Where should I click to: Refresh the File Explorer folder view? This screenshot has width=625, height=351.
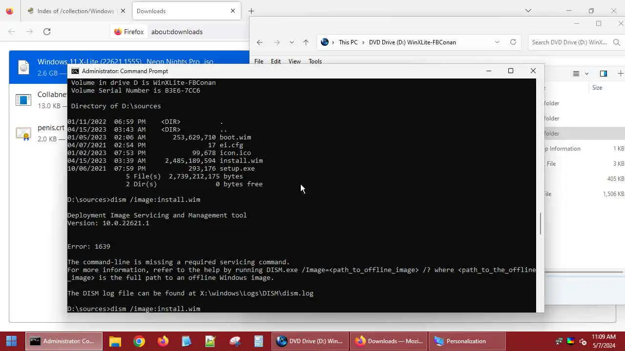coord(513,42)
